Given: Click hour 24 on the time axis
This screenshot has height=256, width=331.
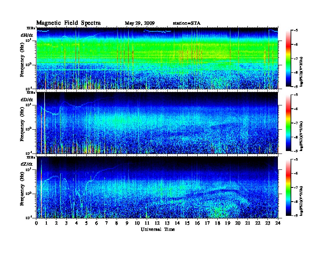Looking at the screenshot, I should [278, 223].
